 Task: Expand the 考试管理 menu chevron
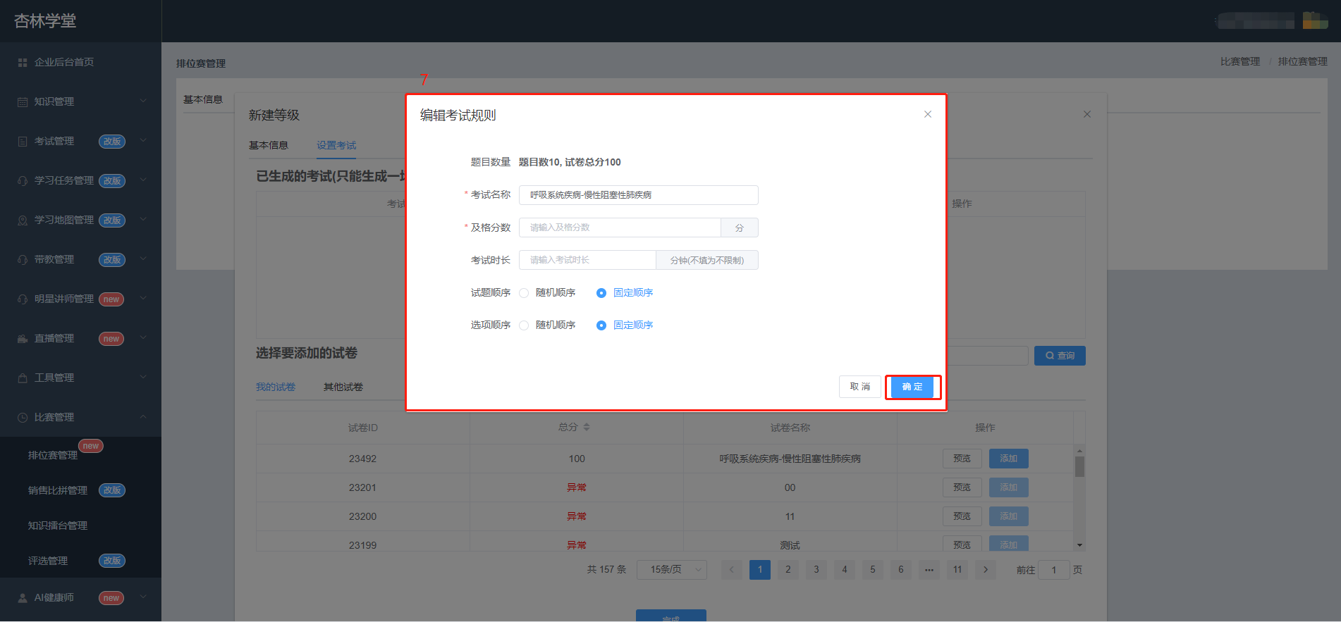[143, 141]
